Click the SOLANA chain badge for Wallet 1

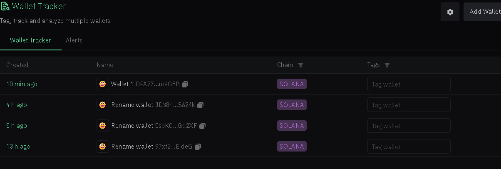point(292,84)
